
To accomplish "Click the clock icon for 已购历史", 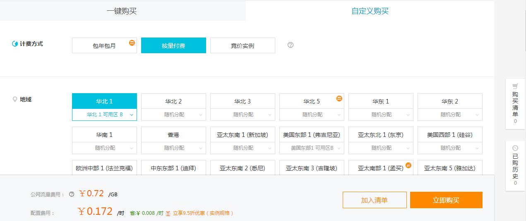I will click(x=515, y=148).
